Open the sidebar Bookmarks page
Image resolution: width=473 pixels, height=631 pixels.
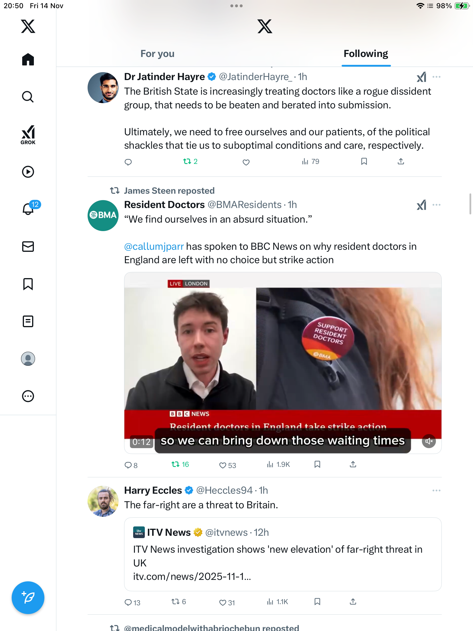point(28,284)
